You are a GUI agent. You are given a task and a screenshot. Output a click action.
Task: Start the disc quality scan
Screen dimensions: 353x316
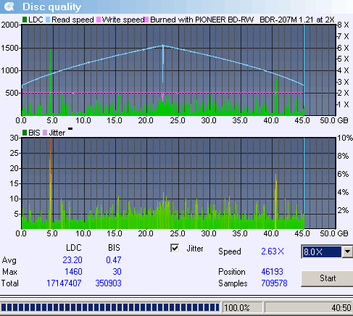(x=328, y=278)
